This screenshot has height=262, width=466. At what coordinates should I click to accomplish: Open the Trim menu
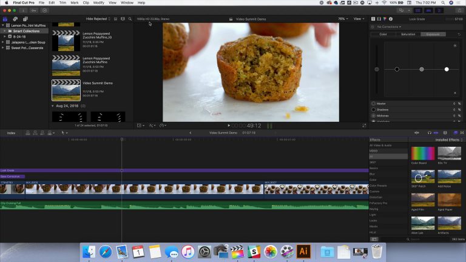(x=62, y=2)
